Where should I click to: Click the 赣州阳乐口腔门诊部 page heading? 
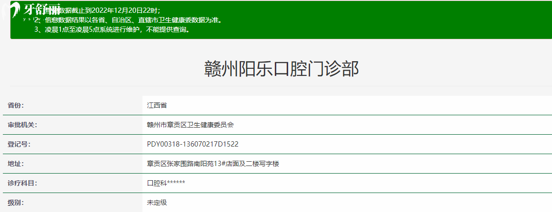(x=281, y=69)
